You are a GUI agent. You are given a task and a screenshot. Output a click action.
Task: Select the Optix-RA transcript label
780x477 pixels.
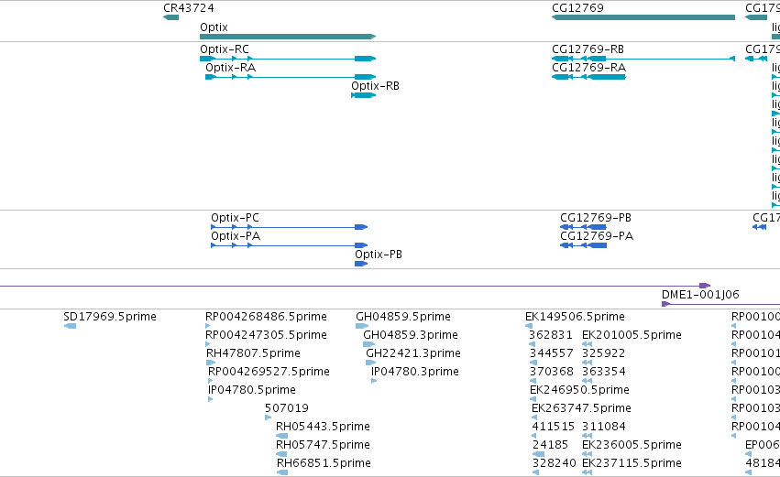coord(230,68)
